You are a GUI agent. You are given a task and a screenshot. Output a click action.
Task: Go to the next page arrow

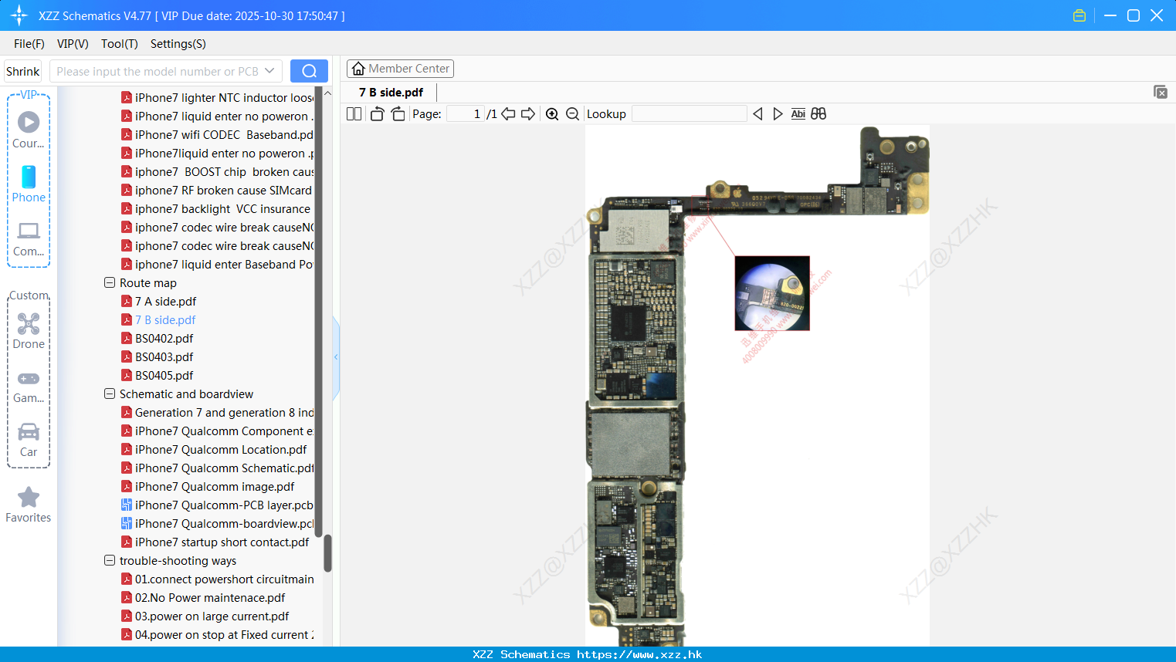point(528,113)
